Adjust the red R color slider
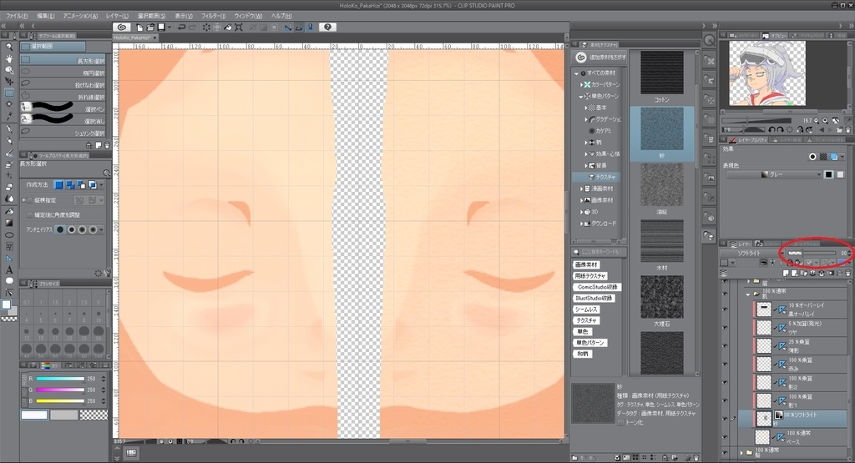Viewport: 855px width, 463px height. coord(60,379)
